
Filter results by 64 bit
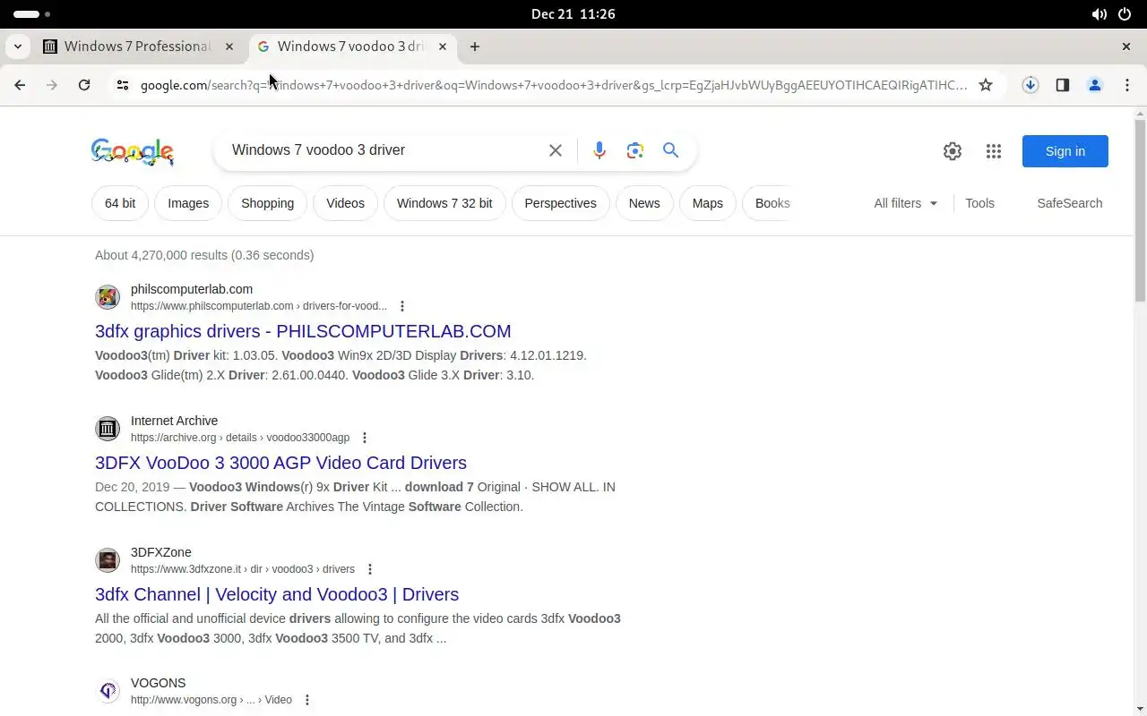(x=120, y=203)
